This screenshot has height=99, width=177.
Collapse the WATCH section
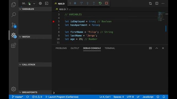coord(35,37)
